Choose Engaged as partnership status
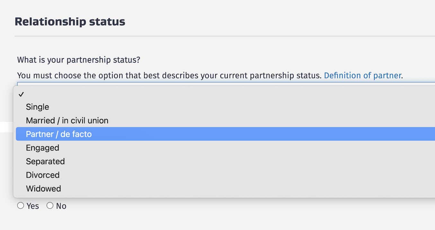 (x=42, y=148)
